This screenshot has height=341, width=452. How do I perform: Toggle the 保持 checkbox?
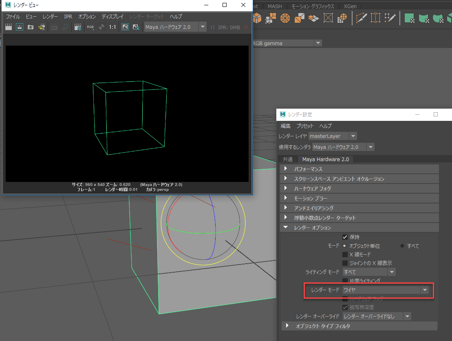click(x=345, y=237)
